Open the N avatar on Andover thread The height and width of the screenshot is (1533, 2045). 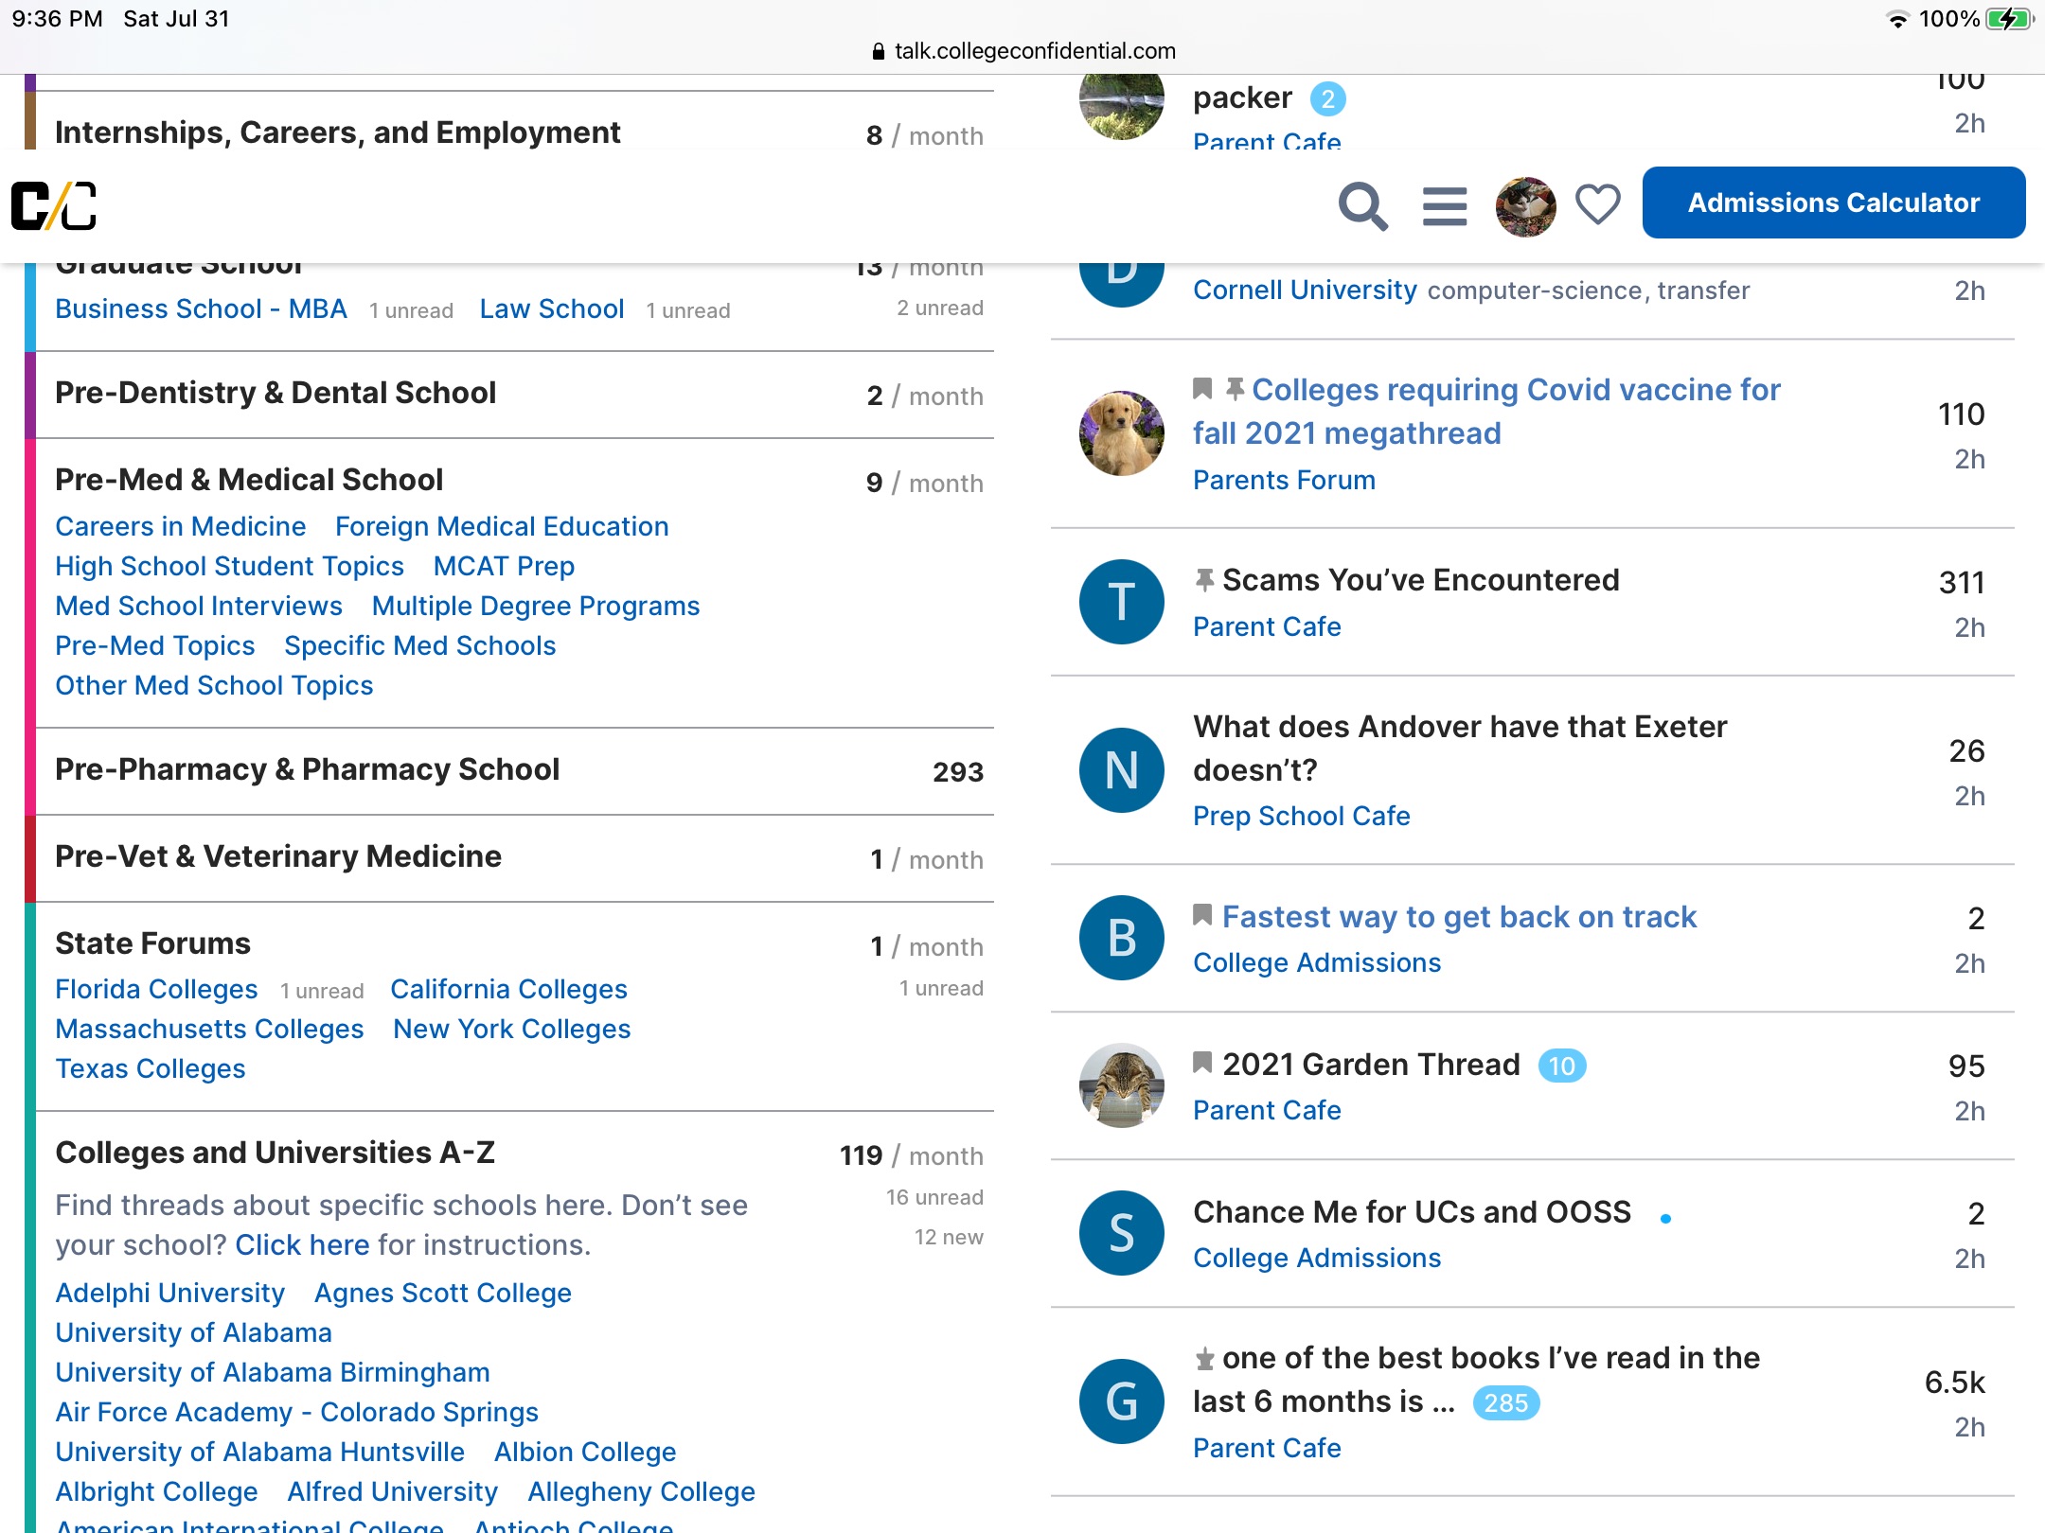(1121, 769)
